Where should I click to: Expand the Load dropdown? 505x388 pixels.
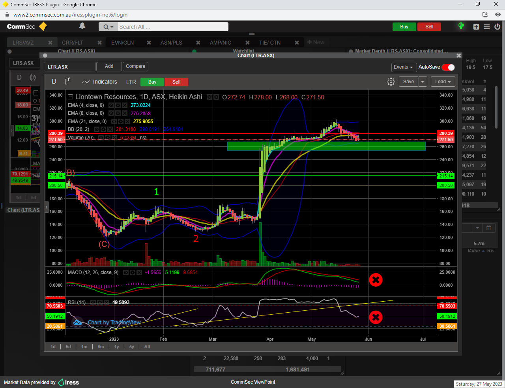point(443,82)
